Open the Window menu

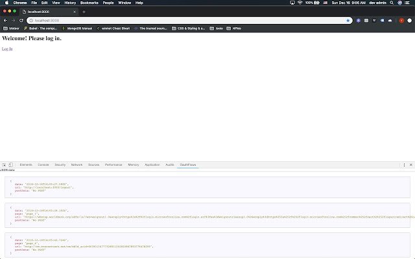pyautogui.click(x=124, y=3)
